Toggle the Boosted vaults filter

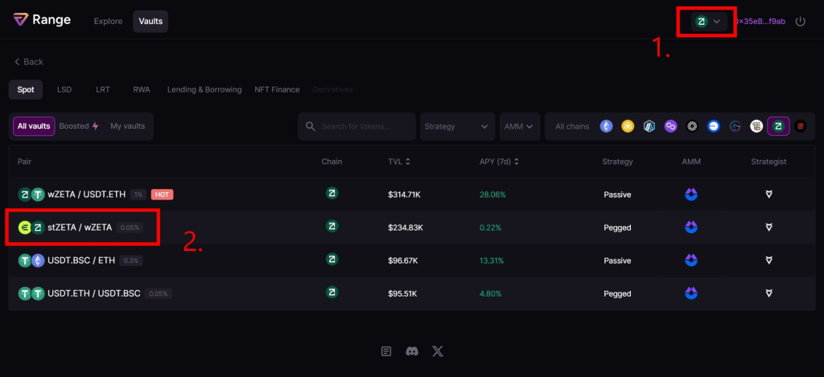79,126
